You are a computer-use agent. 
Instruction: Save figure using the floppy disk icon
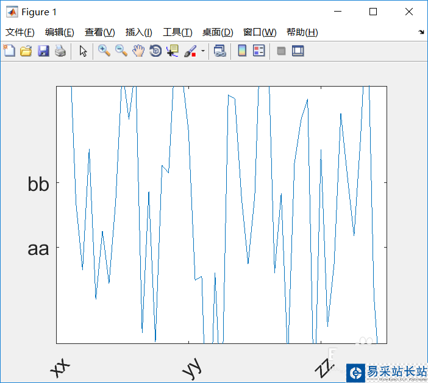click(x=43, y=51)
